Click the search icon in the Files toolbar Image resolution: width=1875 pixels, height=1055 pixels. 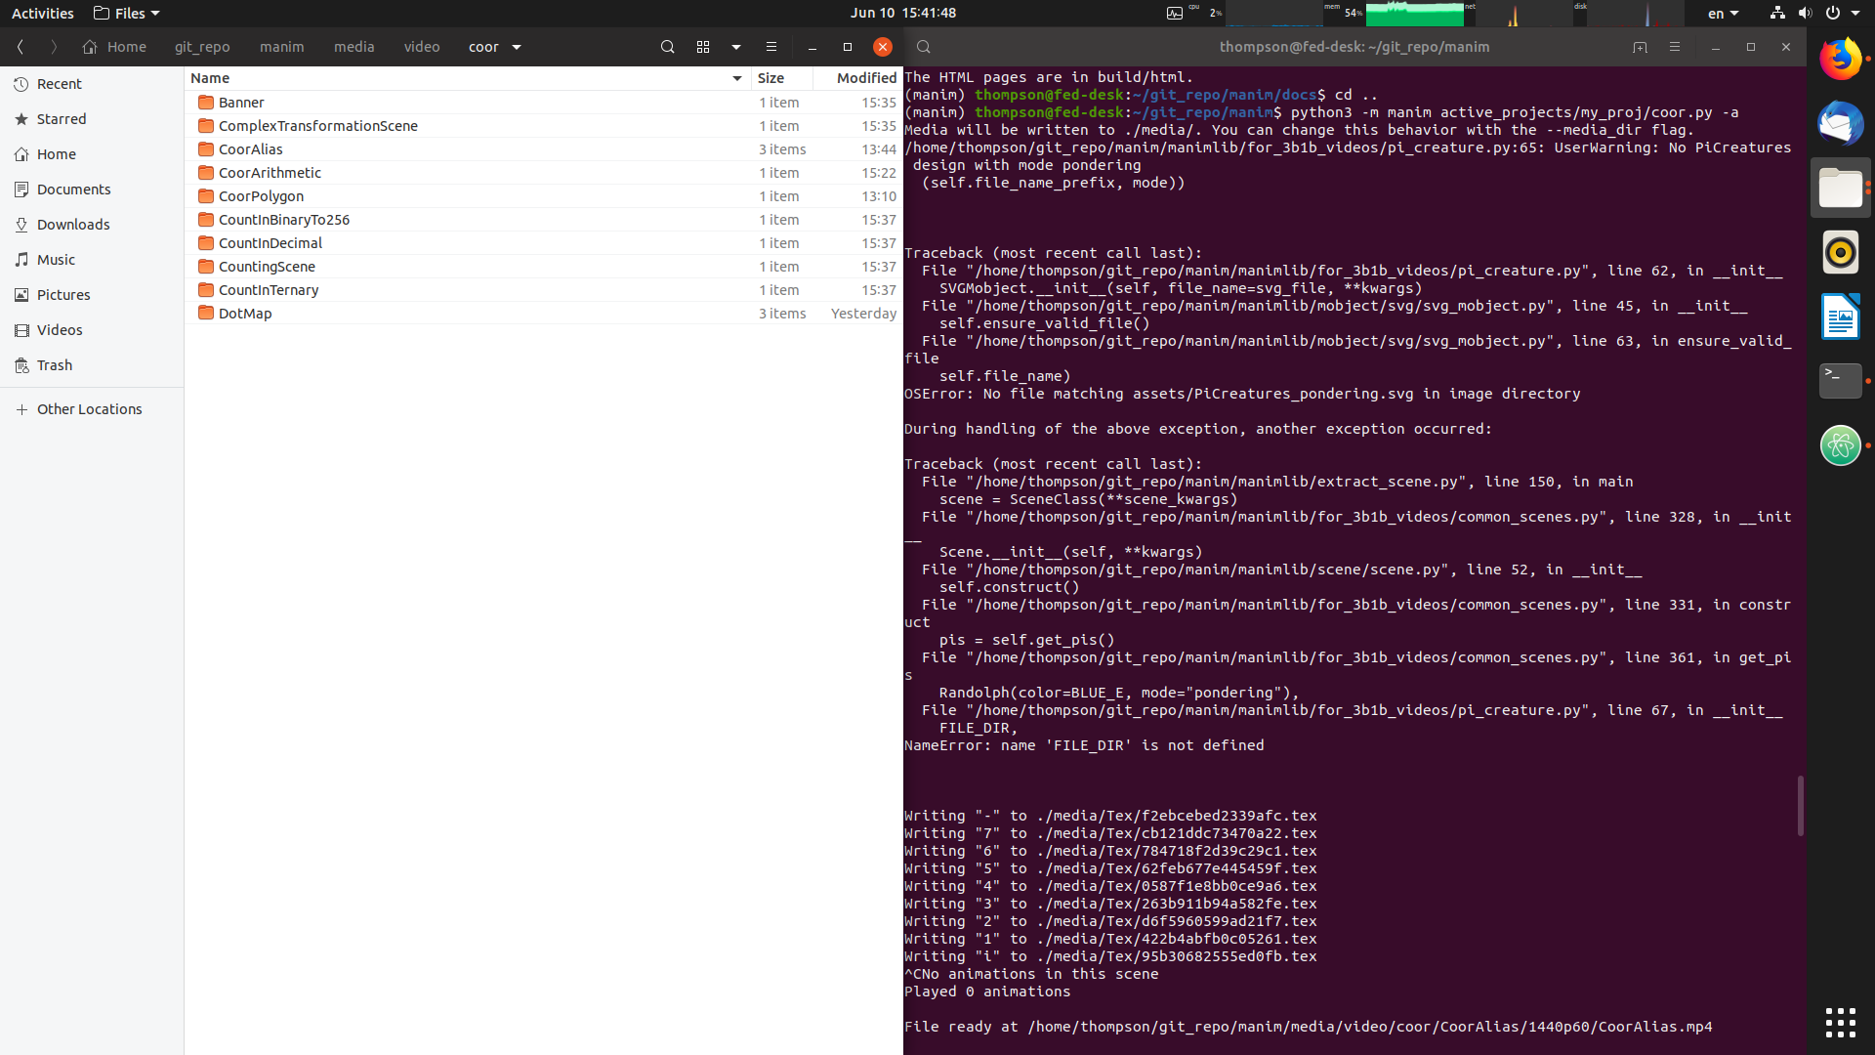point(667,46)
